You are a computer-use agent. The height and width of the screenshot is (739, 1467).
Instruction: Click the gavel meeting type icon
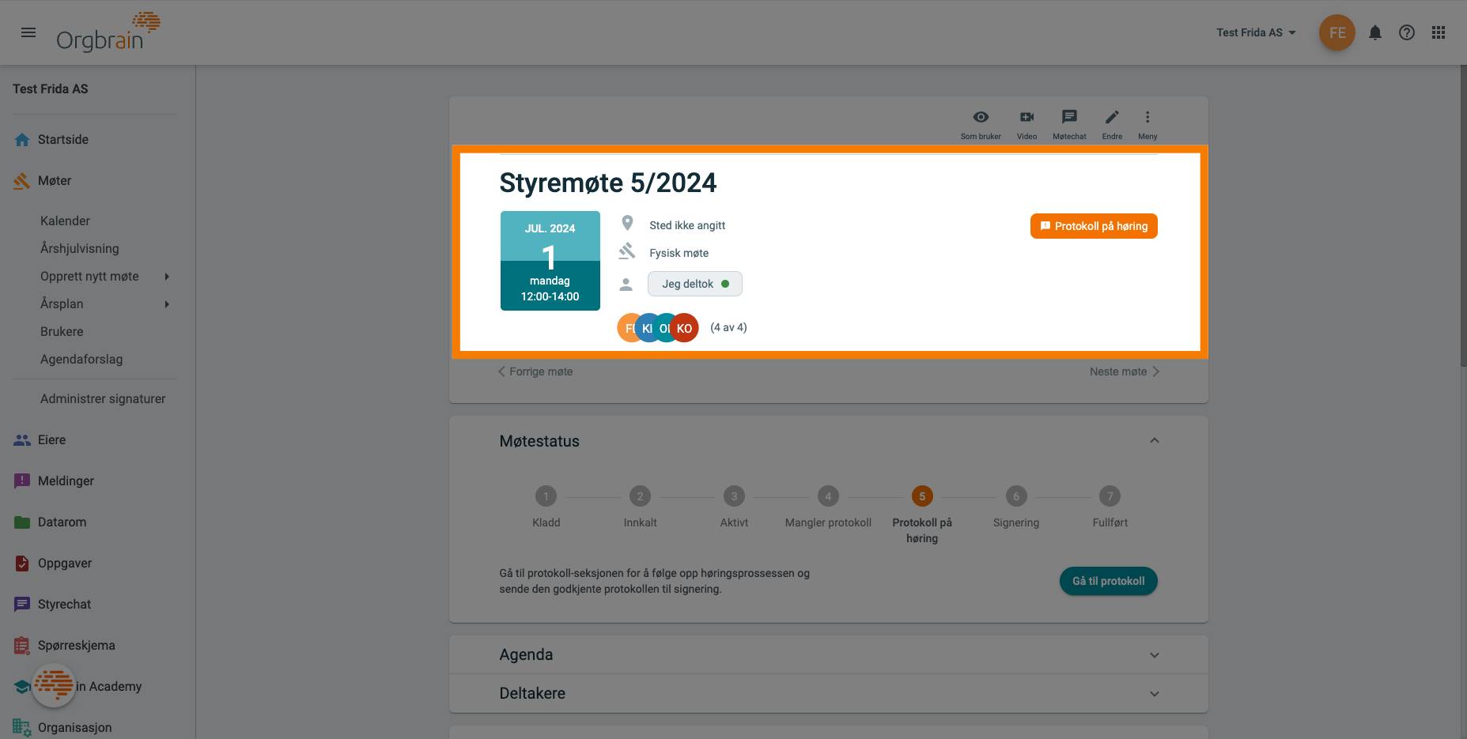(627, 251)
